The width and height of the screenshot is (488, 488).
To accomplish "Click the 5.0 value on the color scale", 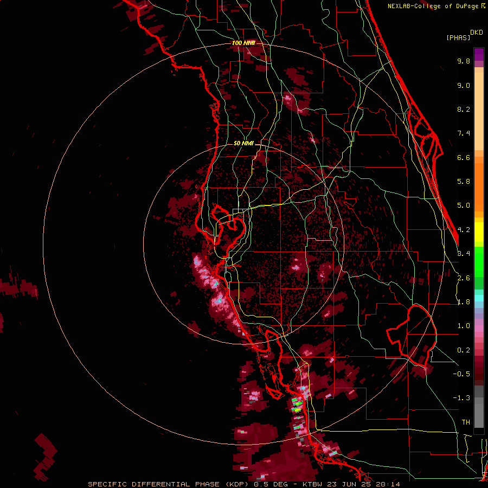I will click(x=464, y=206).
